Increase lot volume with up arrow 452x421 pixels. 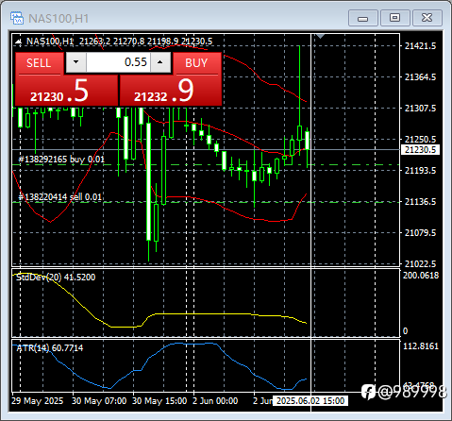pyautogui.click(x=160, y=62)
